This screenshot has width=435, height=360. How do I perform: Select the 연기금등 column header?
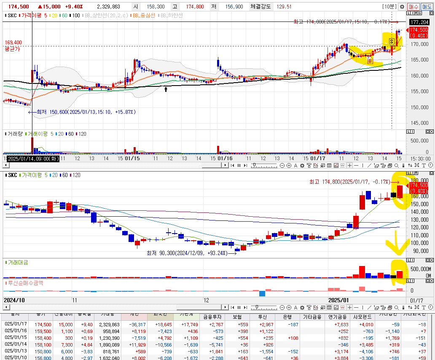[x=337, y=317]
